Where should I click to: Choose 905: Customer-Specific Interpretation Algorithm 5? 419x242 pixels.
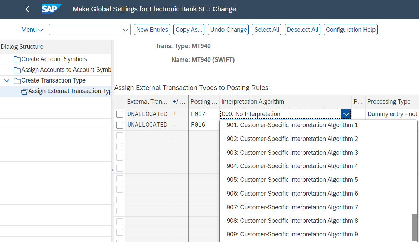click(x=292, y=180)
